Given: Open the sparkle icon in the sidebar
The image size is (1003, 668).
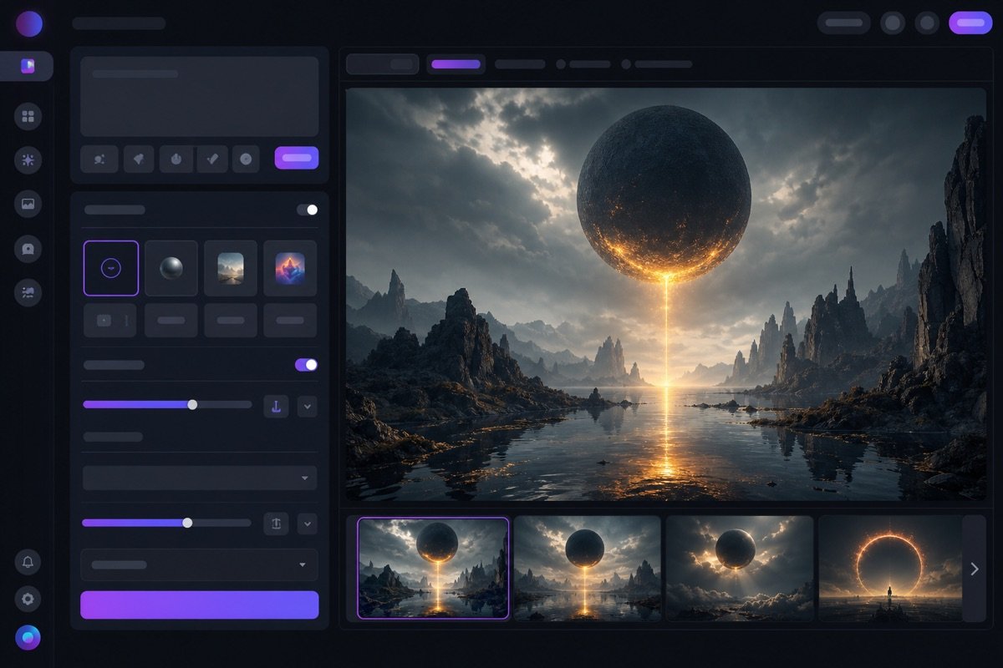Looking at the screenshot, I should pos(28,160).
